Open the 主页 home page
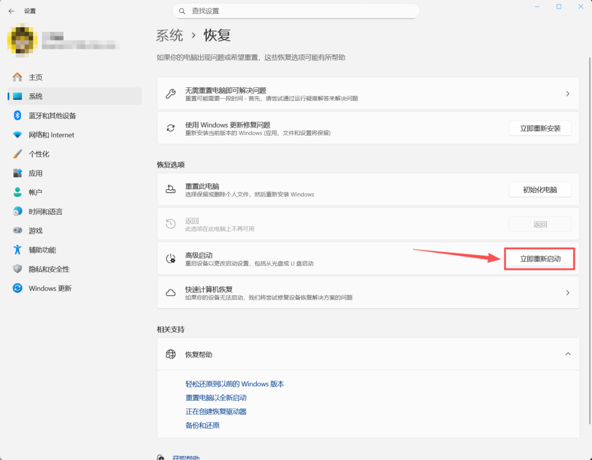 [x=35, y=77]
